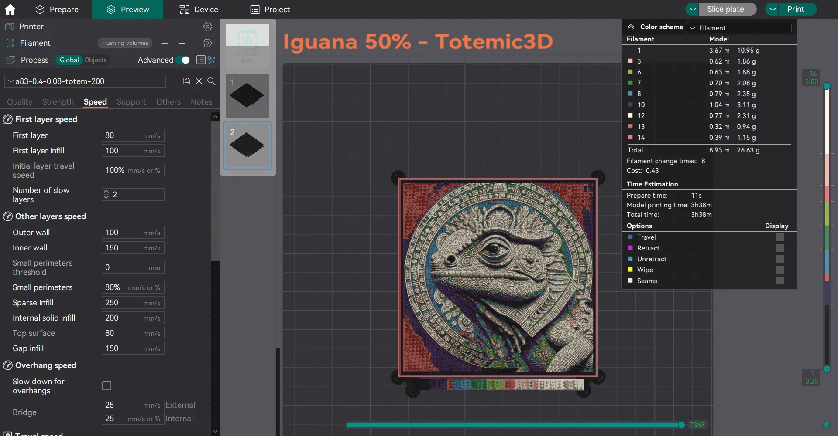838x436 pixels.
Task: Click Top surface speed field
Action: coord(133,333)
